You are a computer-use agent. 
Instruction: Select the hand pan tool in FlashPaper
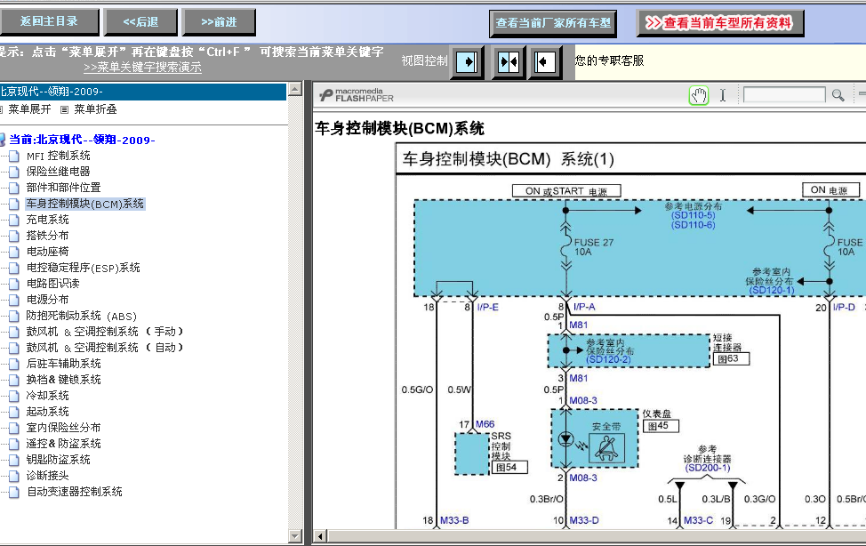tap(699, 96)
